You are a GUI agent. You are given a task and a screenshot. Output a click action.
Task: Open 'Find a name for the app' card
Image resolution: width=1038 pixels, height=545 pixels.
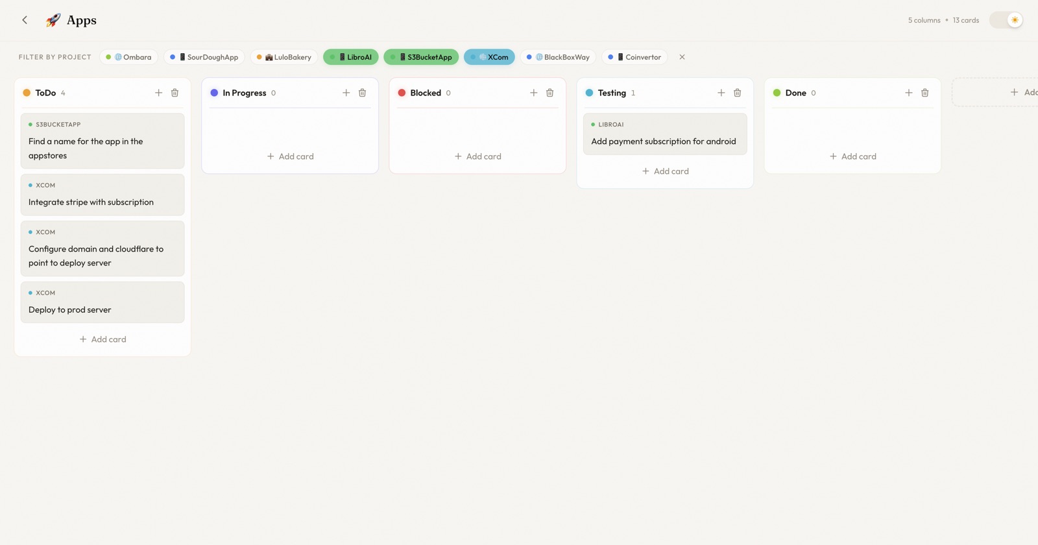(x=103, y=141)
